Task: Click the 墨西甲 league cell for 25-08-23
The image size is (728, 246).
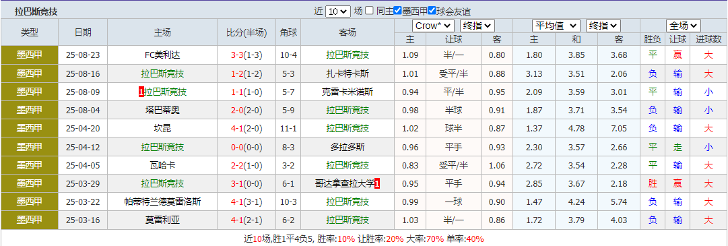Action: (x=30, y=55)
